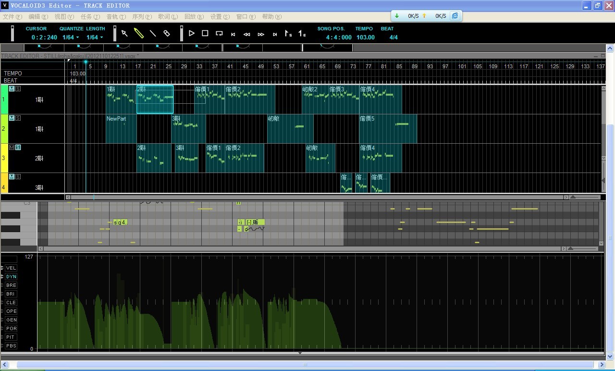This screenshot has height=371, width=615.
Task: Jump to the song start
Action: coord(233,34)
